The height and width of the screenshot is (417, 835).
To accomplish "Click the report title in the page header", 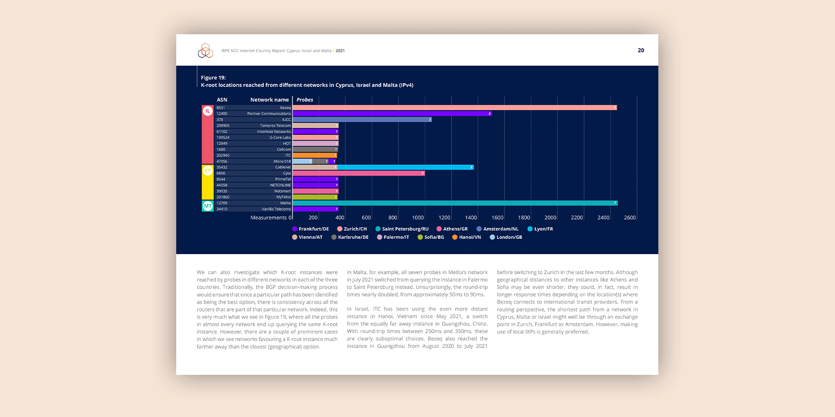I will [x=276, y=51].
